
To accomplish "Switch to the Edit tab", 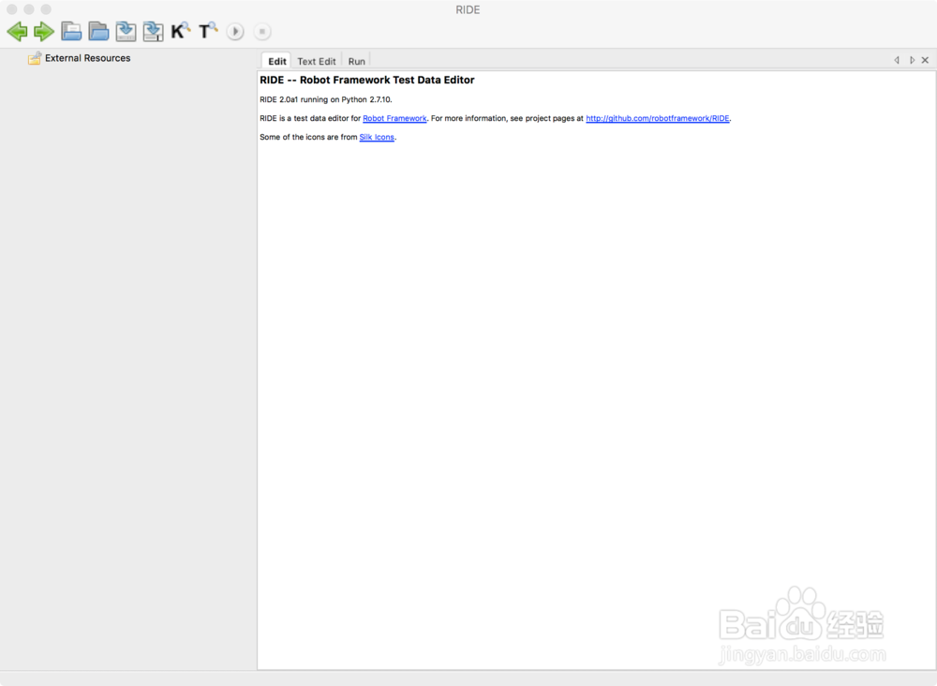I will pos(276,61).
